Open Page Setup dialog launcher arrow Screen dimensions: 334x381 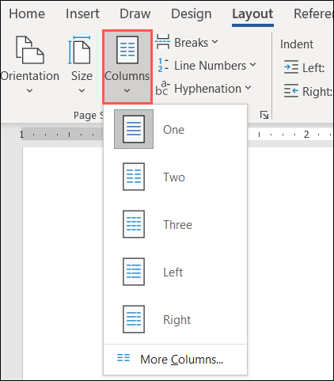coord(264,115)
